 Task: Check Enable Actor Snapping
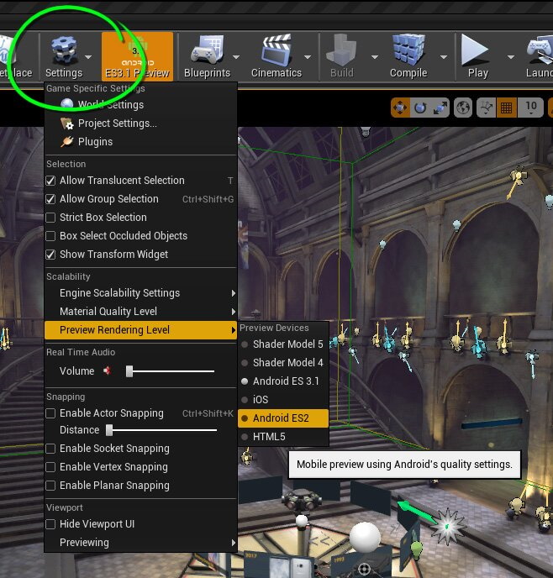click(x=51, y=413)
